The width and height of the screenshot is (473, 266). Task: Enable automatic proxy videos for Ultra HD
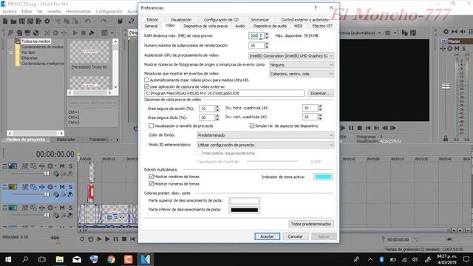click(x=146, y=81)
